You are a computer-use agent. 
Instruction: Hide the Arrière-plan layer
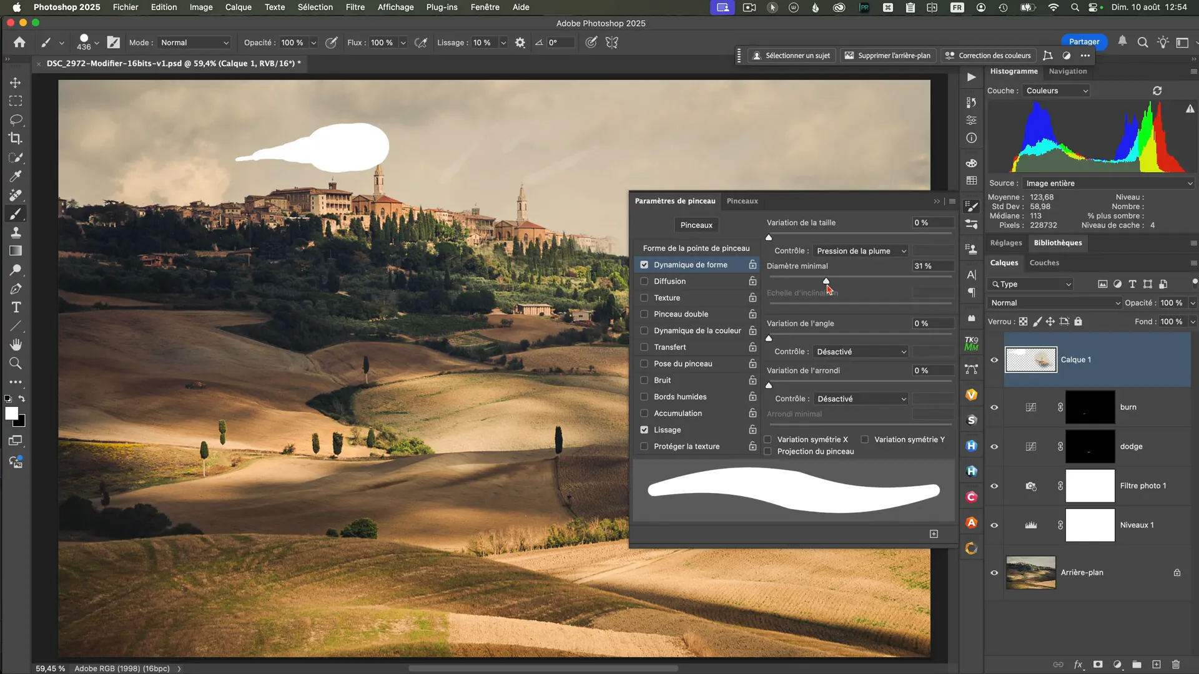tap(994, 572)
